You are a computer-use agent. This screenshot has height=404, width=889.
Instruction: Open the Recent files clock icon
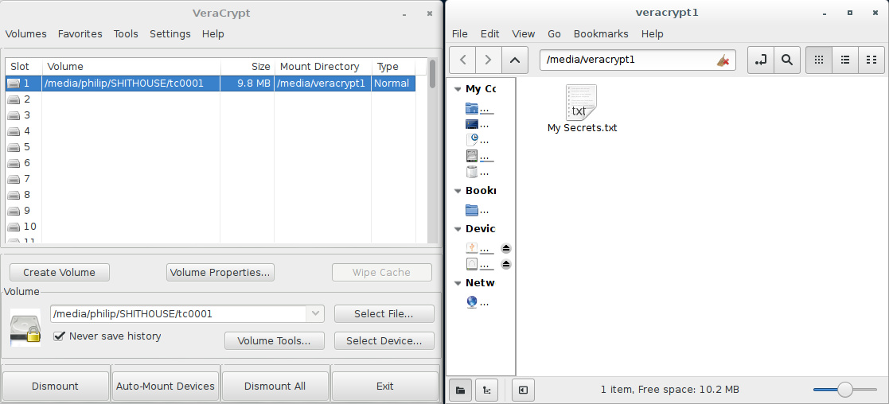(471, 140)
